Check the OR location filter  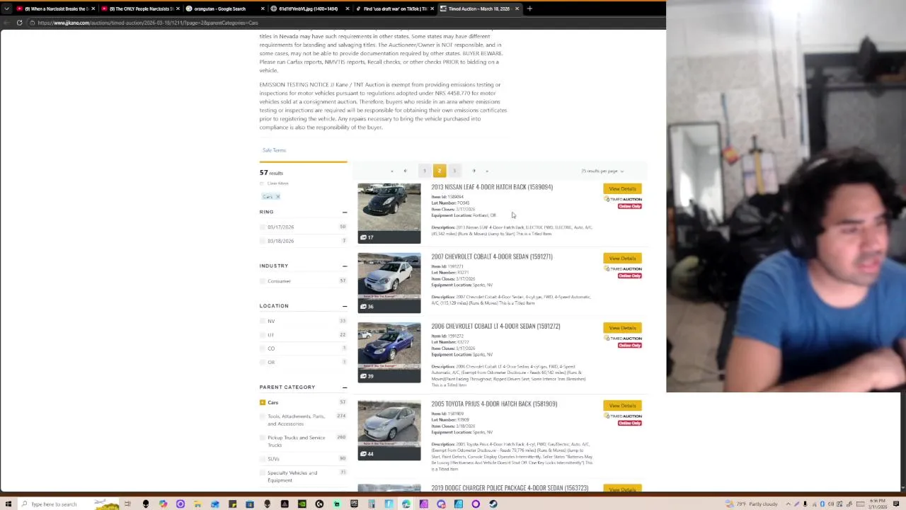point(263,362)
